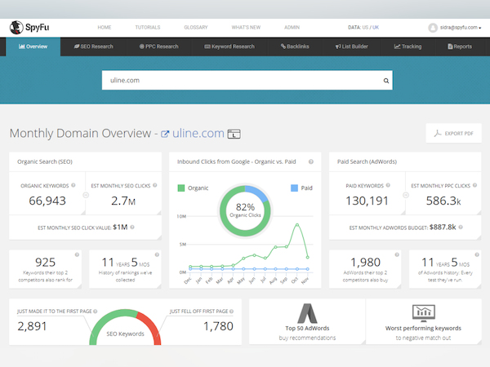Click the SpyFu logo
Viewport: 490px width, 367px height.
[29, 28]
